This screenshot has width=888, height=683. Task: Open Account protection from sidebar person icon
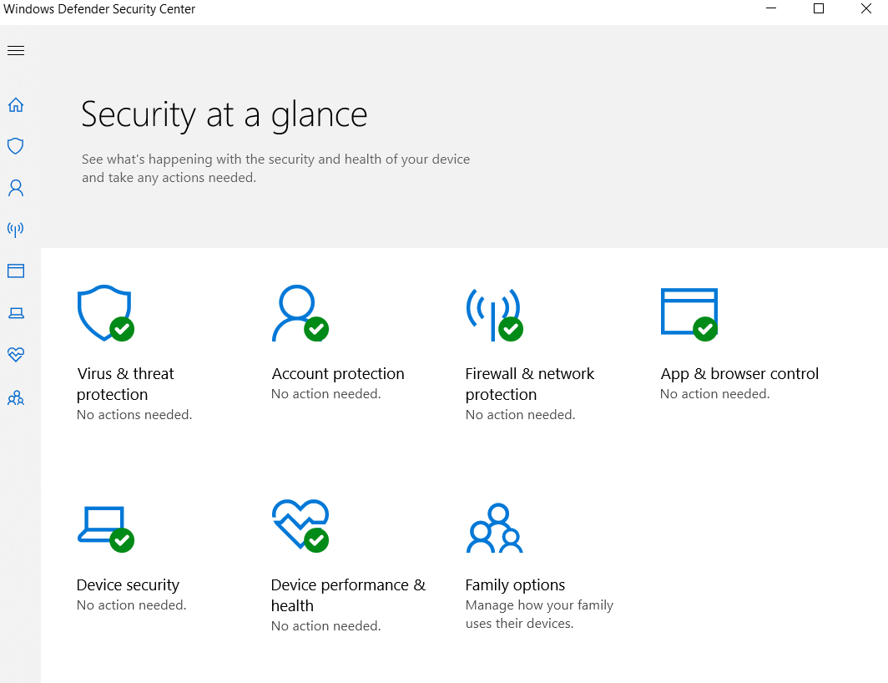[16, 188]
